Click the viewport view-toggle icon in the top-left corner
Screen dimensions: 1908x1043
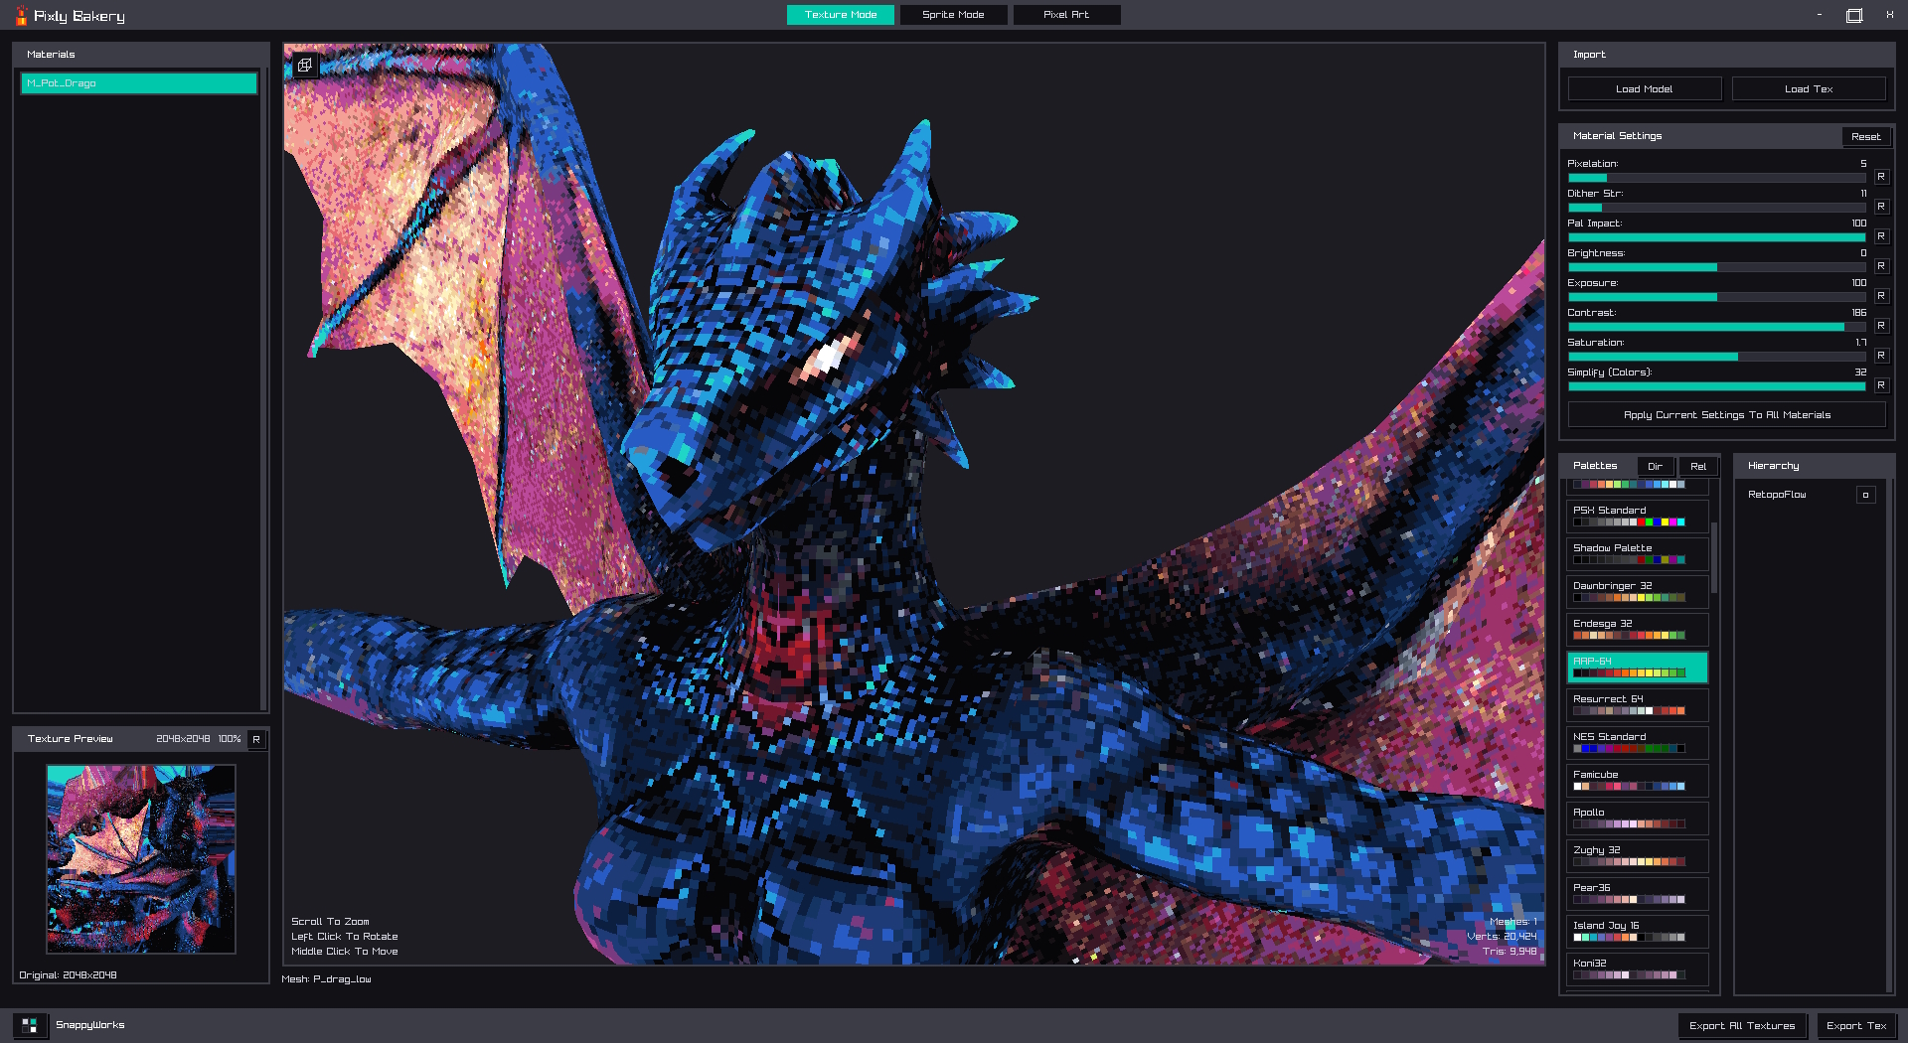305,66
